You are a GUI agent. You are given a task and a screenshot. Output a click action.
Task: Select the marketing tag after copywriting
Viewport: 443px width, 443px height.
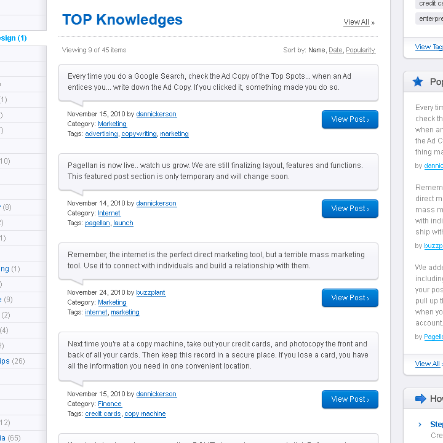coord(174,134)
